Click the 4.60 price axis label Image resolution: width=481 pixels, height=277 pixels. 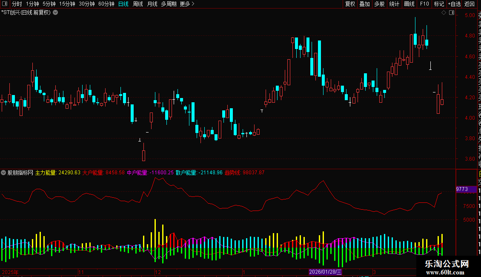point(470,57)
